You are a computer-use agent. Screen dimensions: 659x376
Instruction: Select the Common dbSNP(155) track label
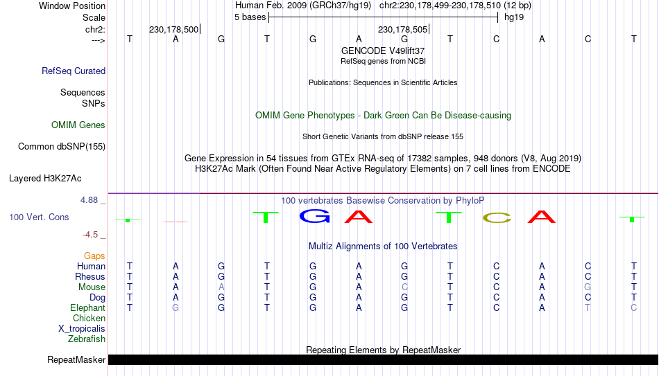point(61,147)
